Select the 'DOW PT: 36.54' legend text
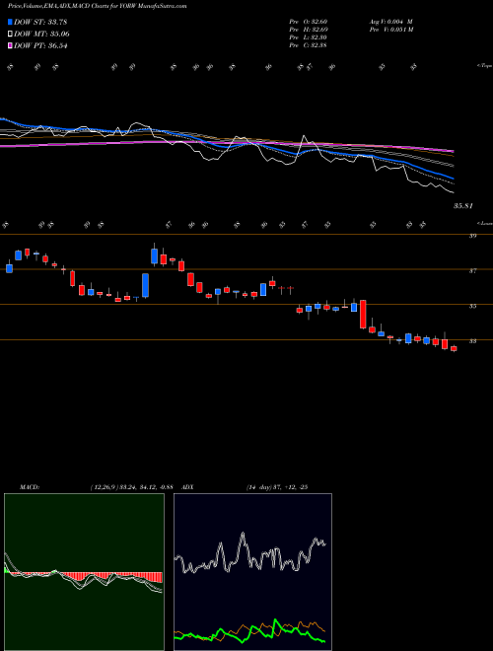Viewport: 493px width, 651px height. [x=40, y=45]
